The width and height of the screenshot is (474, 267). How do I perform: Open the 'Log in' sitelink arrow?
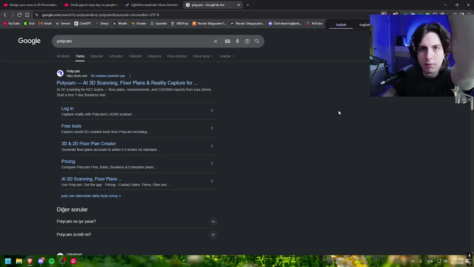(212, 111)
